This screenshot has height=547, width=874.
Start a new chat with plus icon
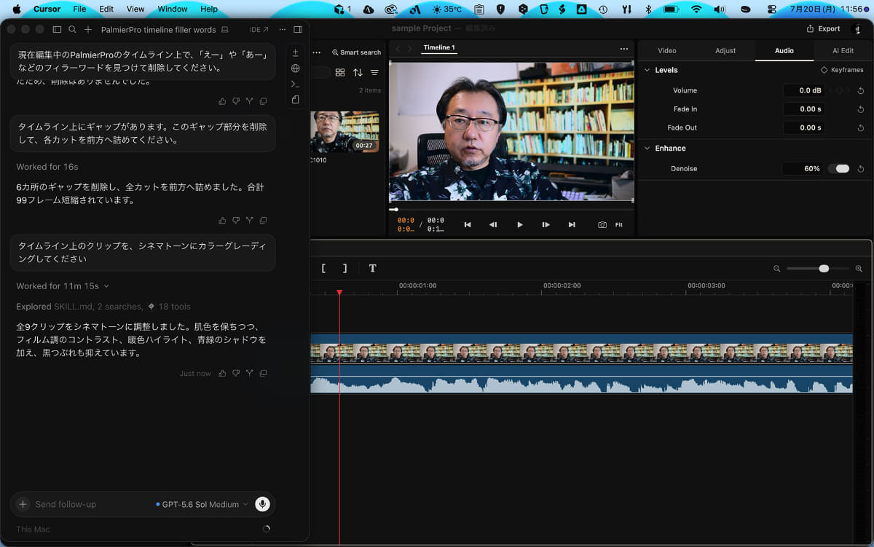pos(88,30)
